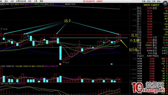Screen dimensions: 168x95
Task: Click the 14:59 trade row with volume 59
Action: (152, 76)
